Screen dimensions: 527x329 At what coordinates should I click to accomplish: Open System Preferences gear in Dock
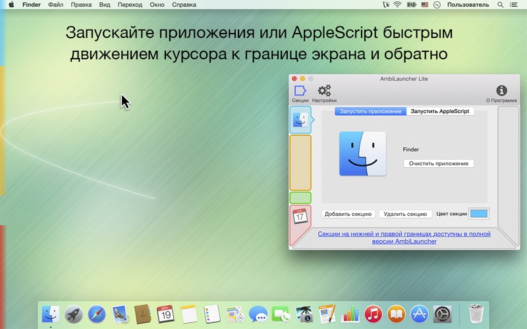click(x=443, y=315)
